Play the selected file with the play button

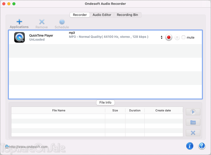[193, 112]
